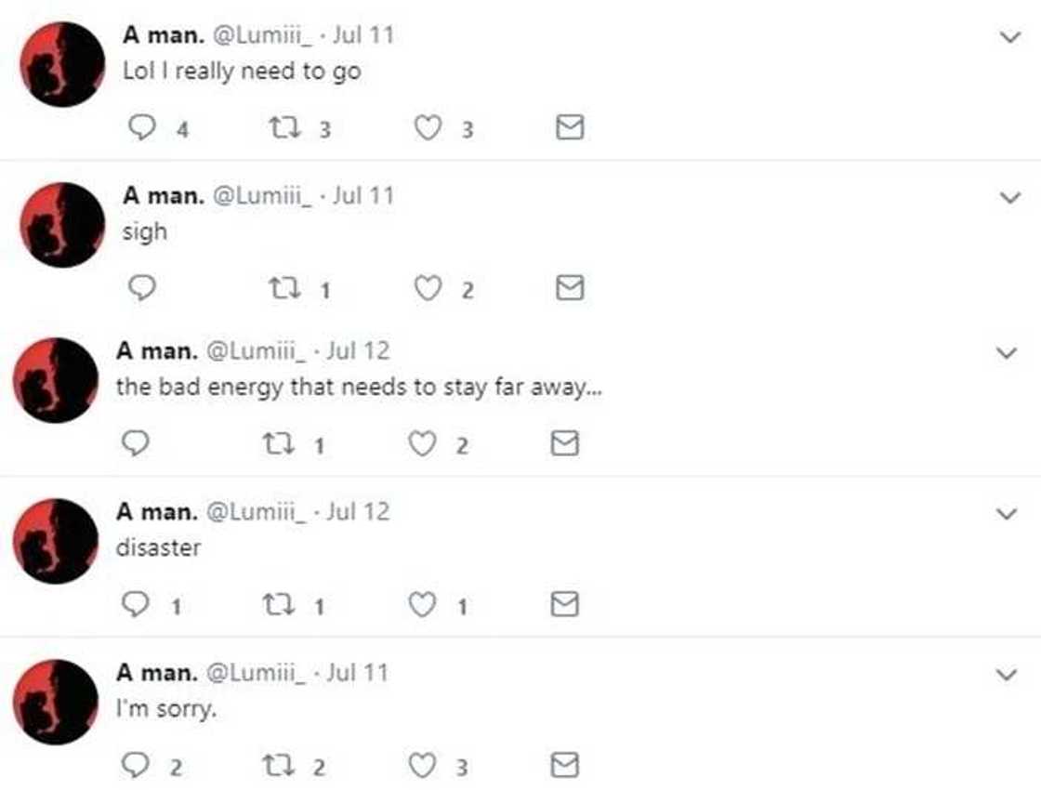The image size is (1041, 790).
Task: Expand the options chevron on the "sigh" tweet
Action: (1008, 197)
